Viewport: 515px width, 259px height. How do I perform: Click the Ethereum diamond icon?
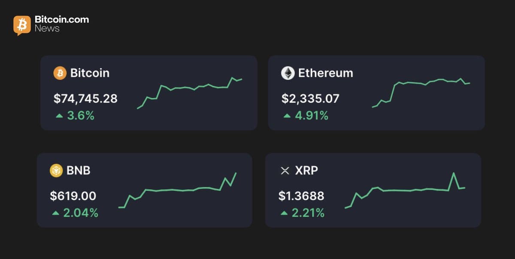[288, 73]
